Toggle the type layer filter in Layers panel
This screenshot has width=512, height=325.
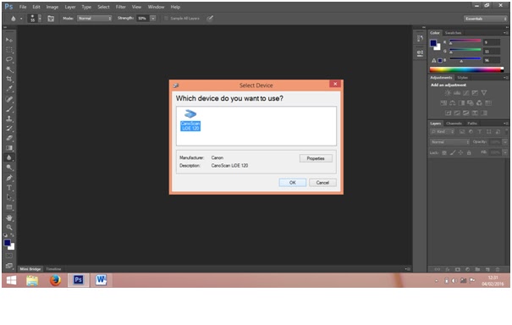click(480, 132)
